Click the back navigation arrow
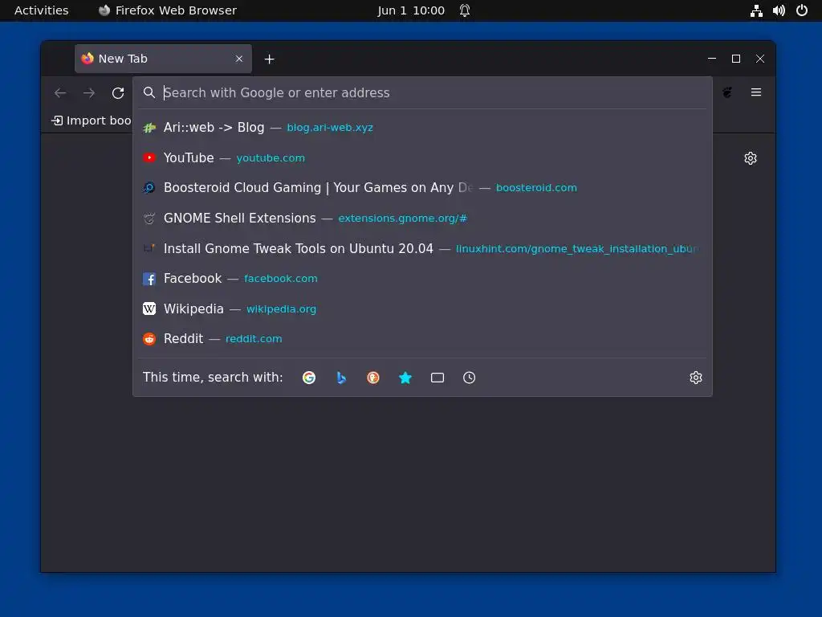Viewport: 822px width, 617px height. [60, 93]
